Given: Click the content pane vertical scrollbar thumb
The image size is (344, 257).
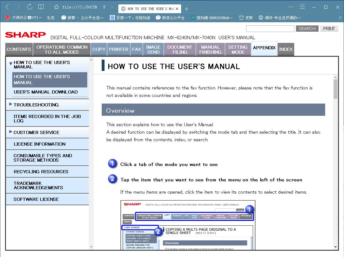Looking at the screenshot, I should click(336, 89).
